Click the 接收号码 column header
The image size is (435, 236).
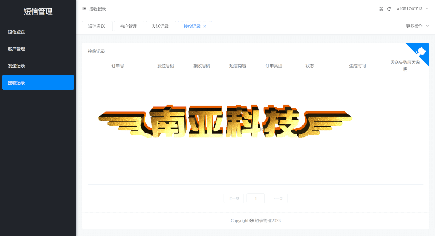point(202,66)
